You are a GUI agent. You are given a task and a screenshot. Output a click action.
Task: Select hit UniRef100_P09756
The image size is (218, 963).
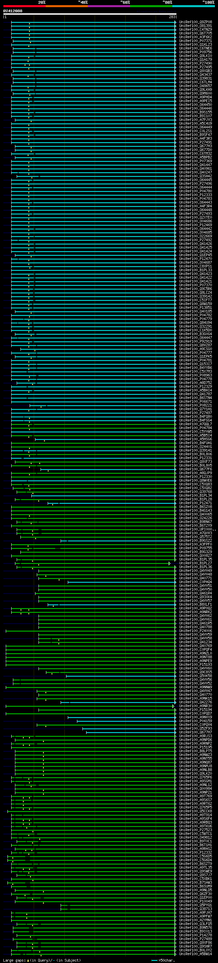[x=196, y=52]
